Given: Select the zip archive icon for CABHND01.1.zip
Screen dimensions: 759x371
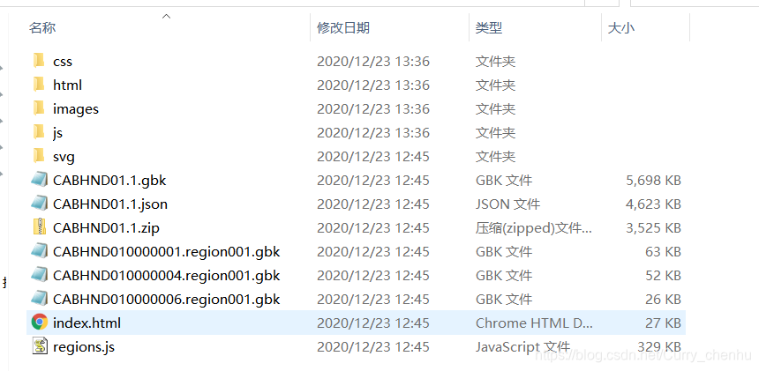Looking at the screenshot, I should [40, 227].
